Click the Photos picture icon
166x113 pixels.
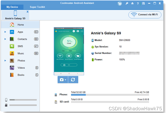12,61
